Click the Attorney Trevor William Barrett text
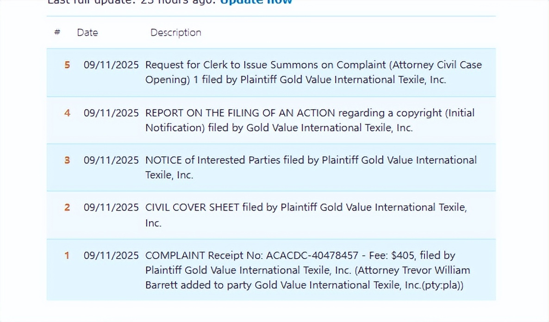 (412, 270)
